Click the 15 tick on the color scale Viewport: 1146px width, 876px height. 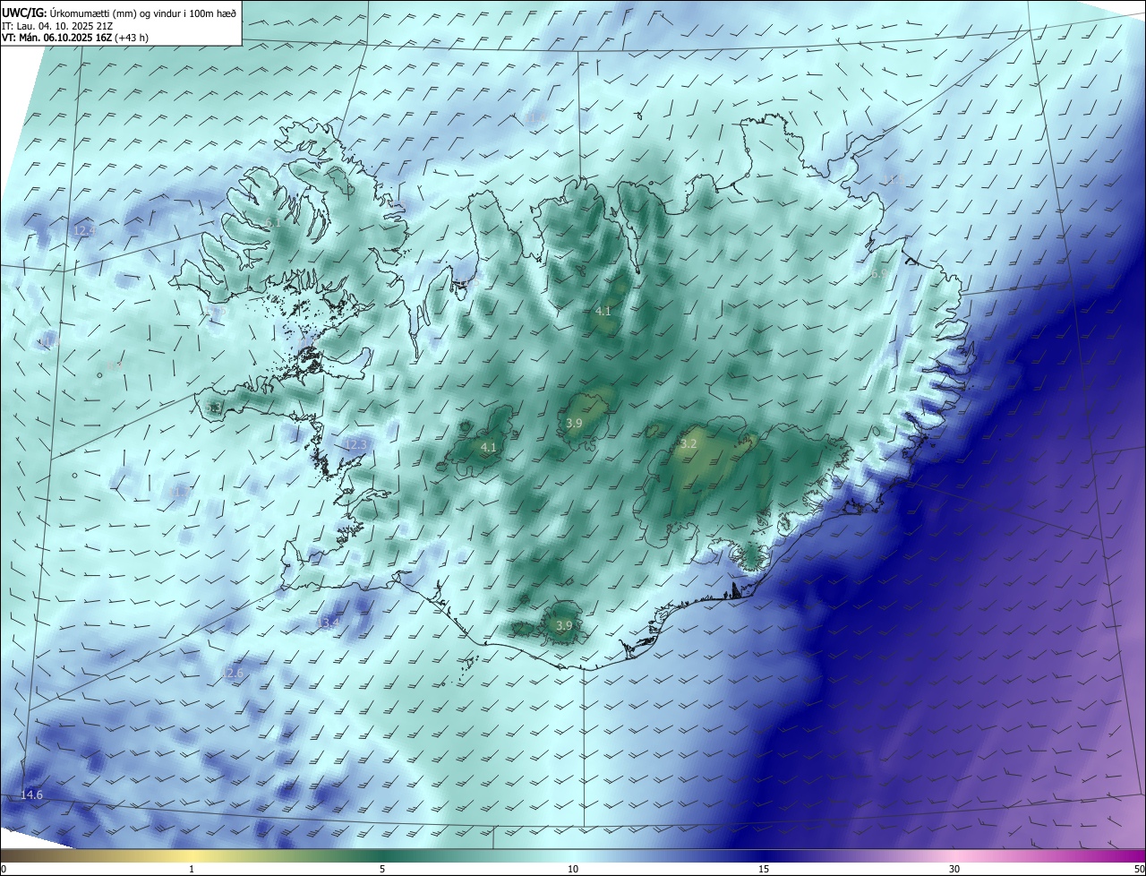point(764,869)
